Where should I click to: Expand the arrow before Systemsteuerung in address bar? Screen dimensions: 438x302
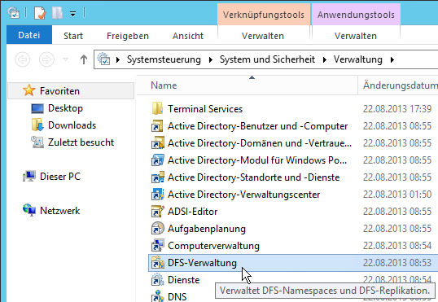[x=118, y=59]
